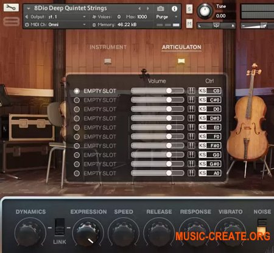
Task: Click the keyboard icon for E0 slot
Action: [x=191, y=127]
